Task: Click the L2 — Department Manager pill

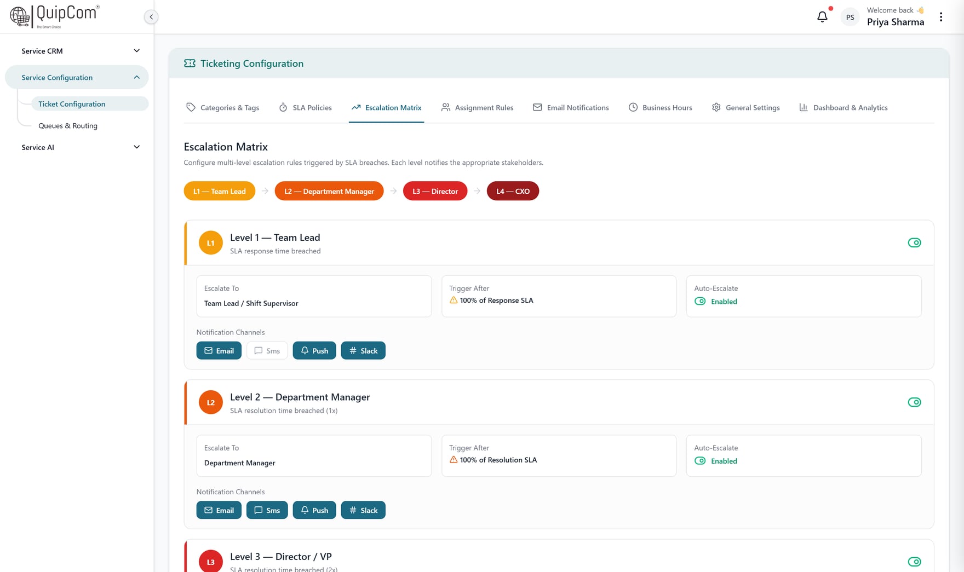Action: pyautogui.click(x=329, y=191)
